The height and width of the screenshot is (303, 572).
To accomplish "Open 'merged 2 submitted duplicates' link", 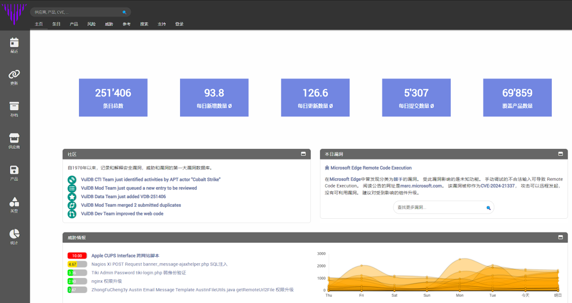I will coord(131,205).
